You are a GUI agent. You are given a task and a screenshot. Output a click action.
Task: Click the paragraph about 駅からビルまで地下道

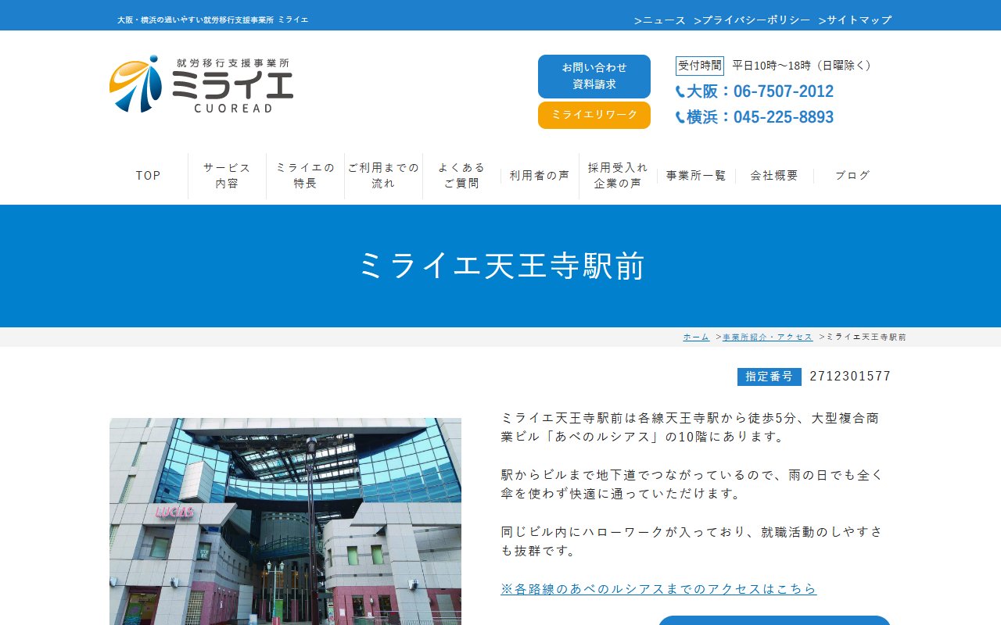click(692, 484)
